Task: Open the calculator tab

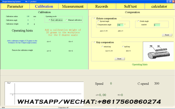Action: tap(159, 6)
